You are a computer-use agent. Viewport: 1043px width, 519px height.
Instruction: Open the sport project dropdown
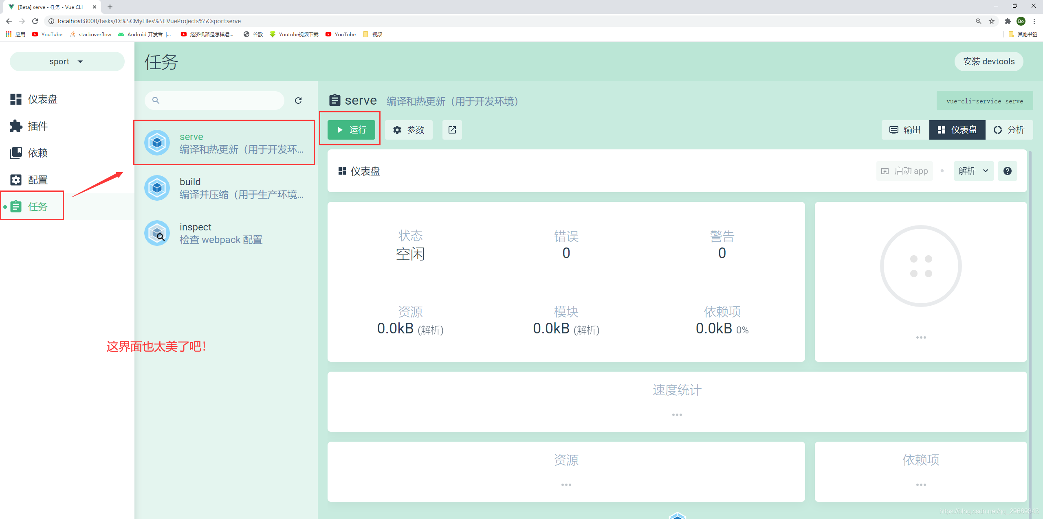pos(66,61)
